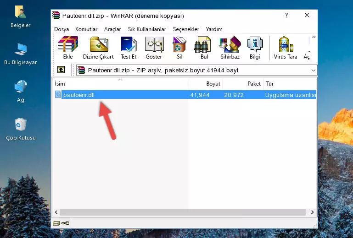Select the Ağ network desktop icon
353x238 pixels.
coord(21,91)
